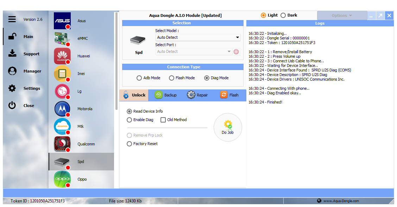The image size is (397, 207).
Task: Click File size 12430 Kb status text
Action: click(125, 201)
